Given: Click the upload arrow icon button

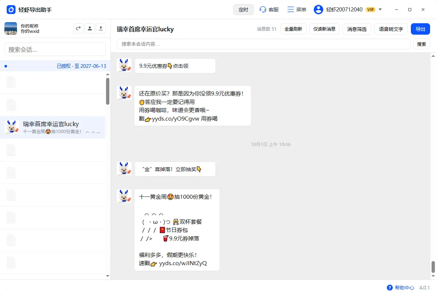Looking at the screenshot, I should click(x=101, y=28).
